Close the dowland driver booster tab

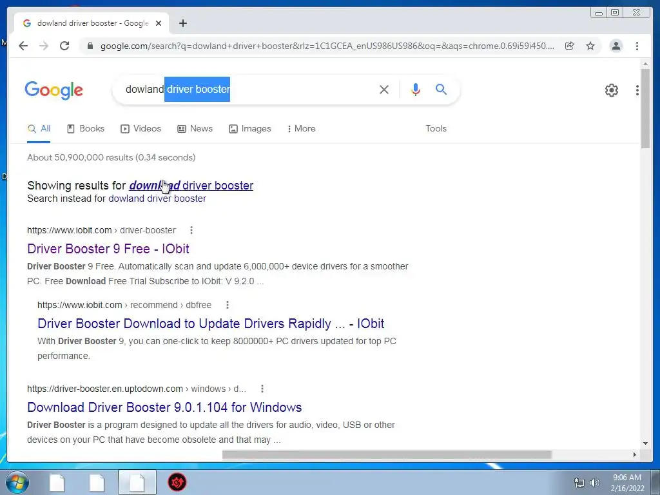[159, 23]
